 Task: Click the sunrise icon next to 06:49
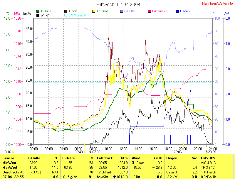(85, 152)
